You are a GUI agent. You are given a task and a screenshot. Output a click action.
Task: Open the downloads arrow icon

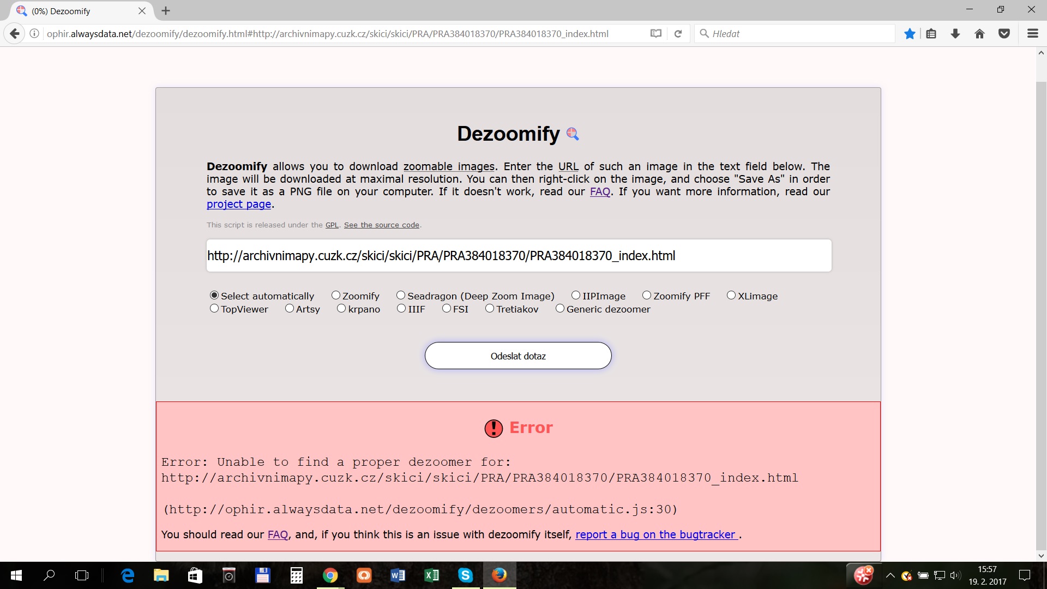955,34
